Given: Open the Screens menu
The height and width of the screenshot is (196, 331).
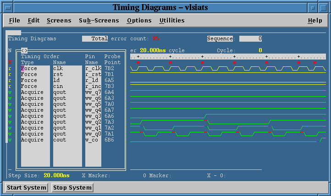Looking at the screenshot, I should pyautogui.click(x=59, y=21).
